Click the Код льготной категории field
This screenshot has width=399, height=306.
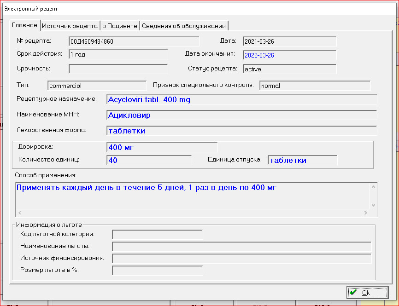tap(158, 235)
